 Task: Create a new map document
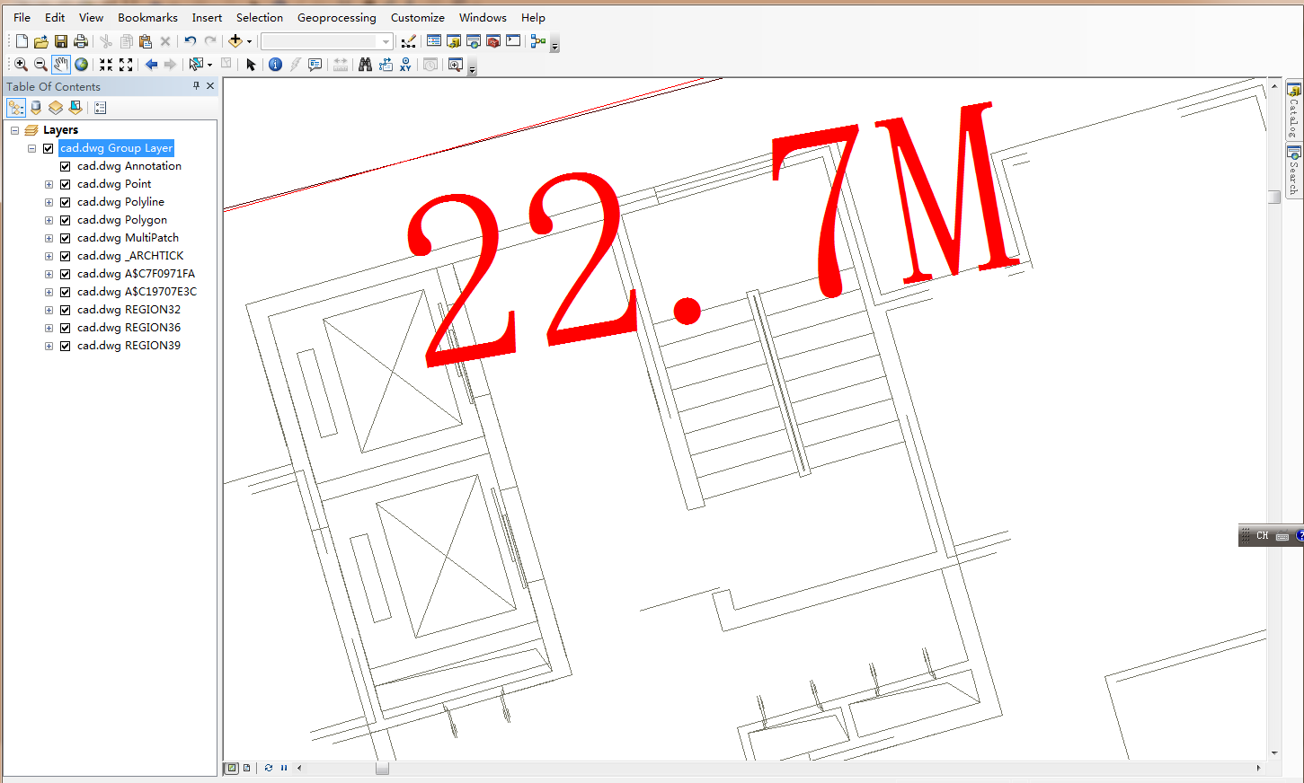click(x=22, y=41)
